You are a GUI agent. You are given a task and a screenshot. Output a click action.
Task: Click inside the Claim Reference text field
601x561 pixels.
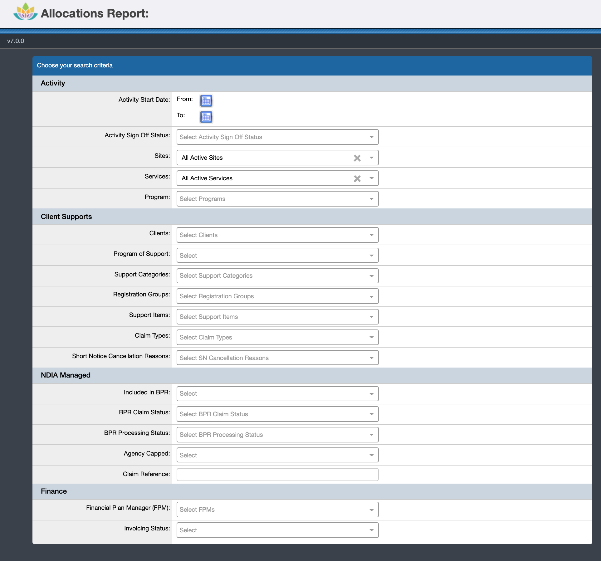[277, 474]
